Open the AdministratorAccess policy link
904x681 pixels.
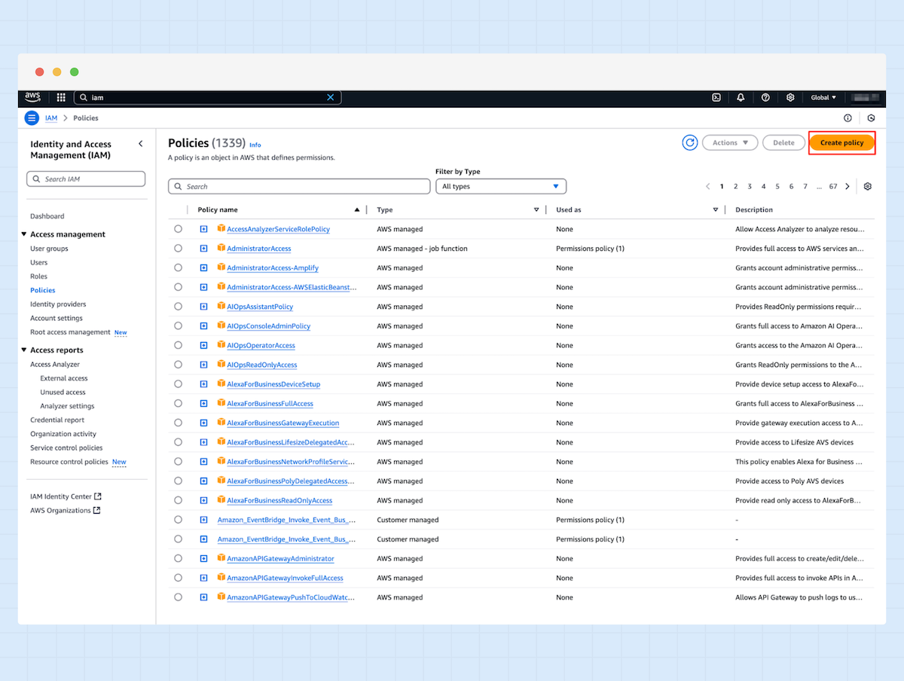tap(259, 249)
